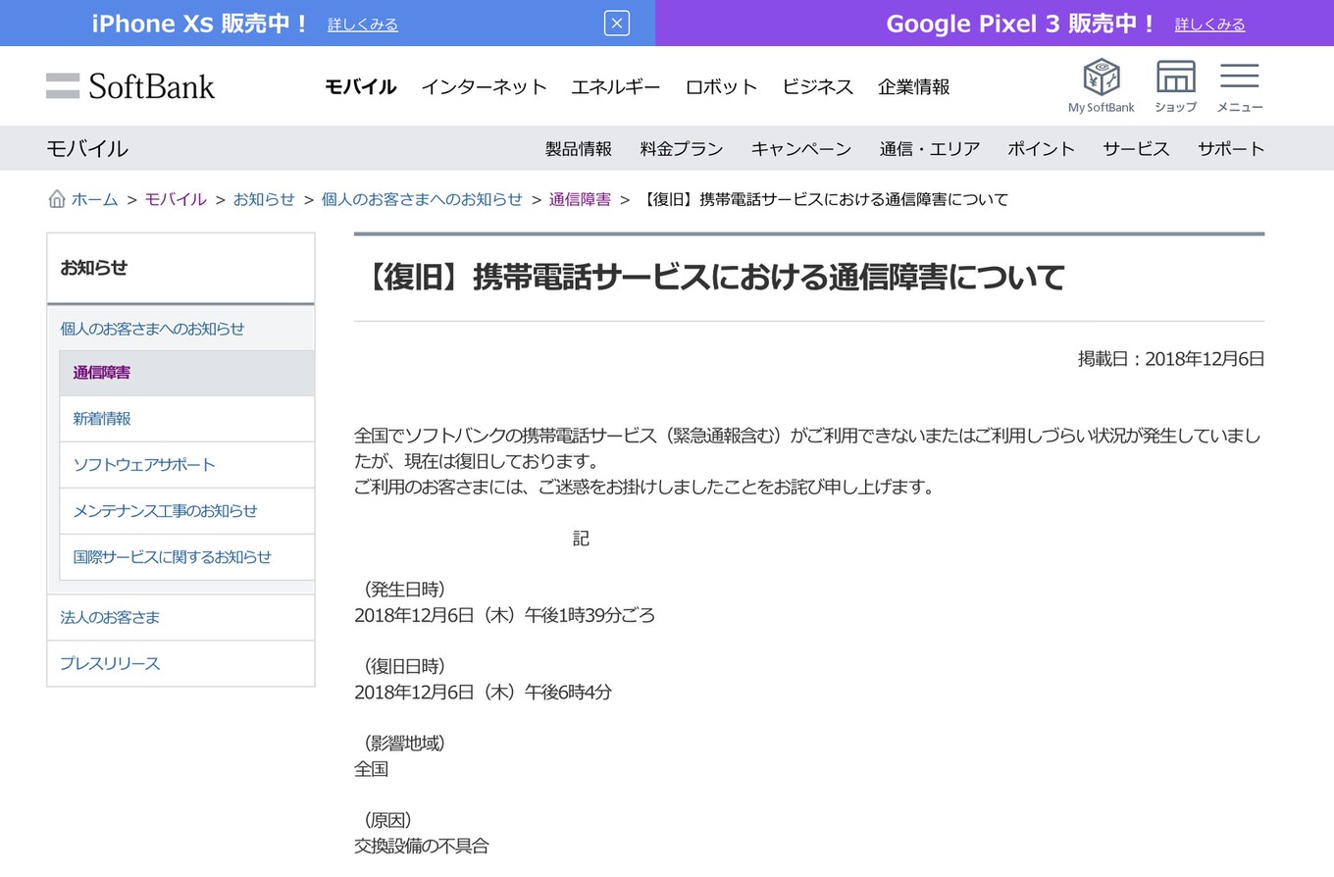Select エネルギー in top navigation
1334x877 pixels.
(x=616, y=86)
